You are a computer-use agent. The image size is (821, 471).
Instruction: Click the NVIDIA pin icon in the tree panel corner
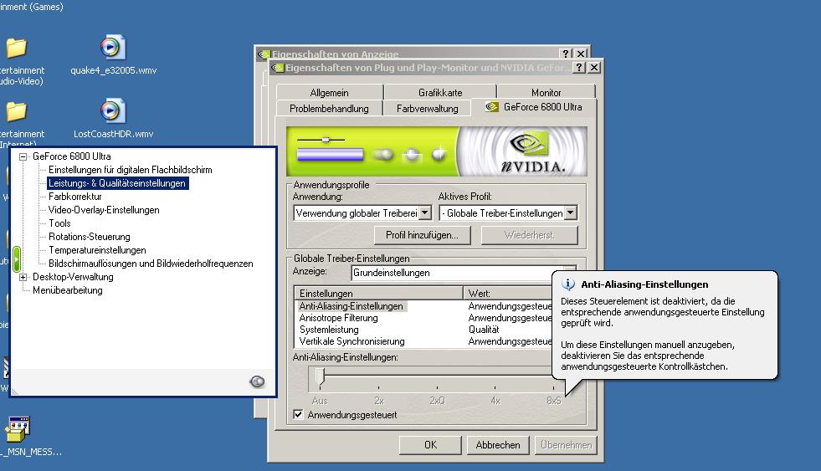[257, 381]
